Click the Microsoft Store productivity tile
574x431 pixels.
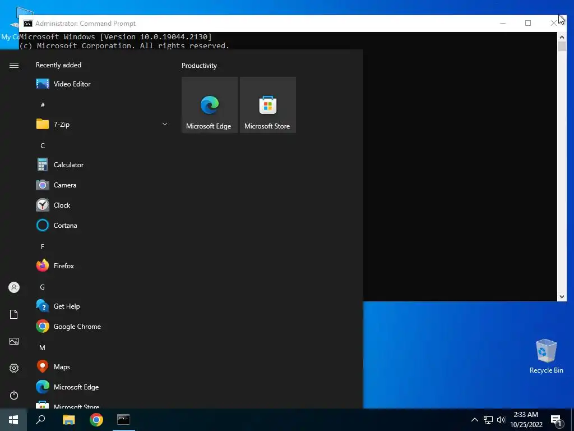click(x=267, y=105)
